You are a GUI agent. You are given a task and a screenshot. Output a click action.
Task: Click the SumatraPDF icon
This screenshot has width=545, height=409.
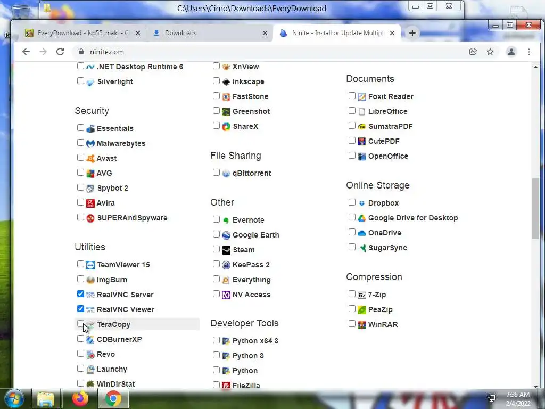[362, 127]
